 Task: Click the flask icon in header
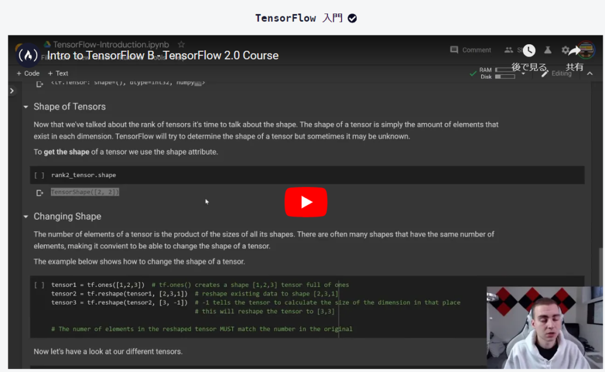point(548,50)
